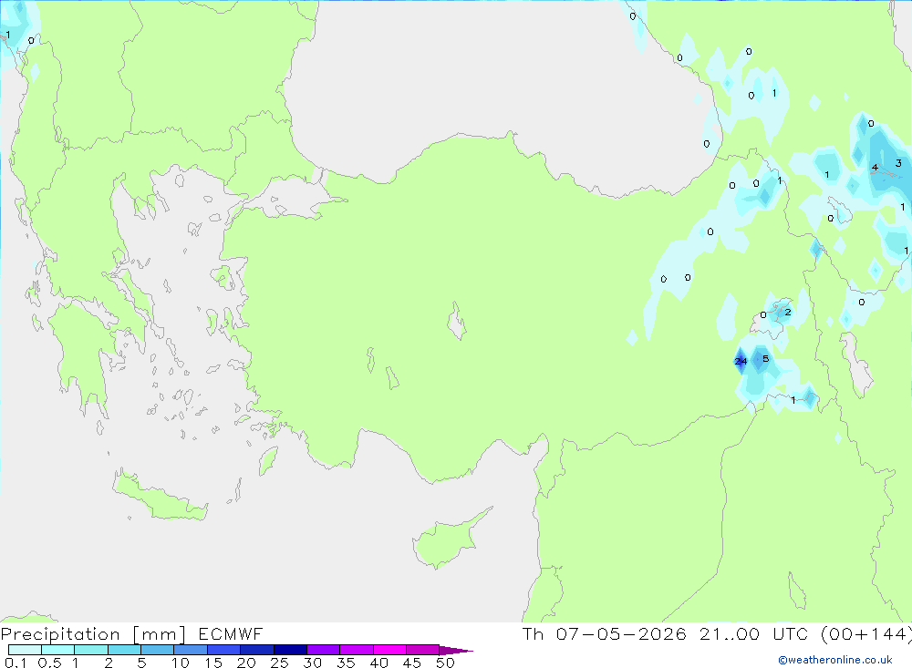This screenshot has height=668, width=912.
Task: Click the 40–45 mm magenta legend swatch
Action: [x=389, y=650]
